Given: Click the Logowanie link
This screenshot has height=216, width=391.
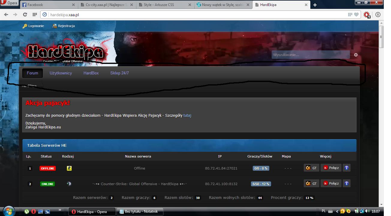Looking at the screenshot, I should click(x=33, y=26).
